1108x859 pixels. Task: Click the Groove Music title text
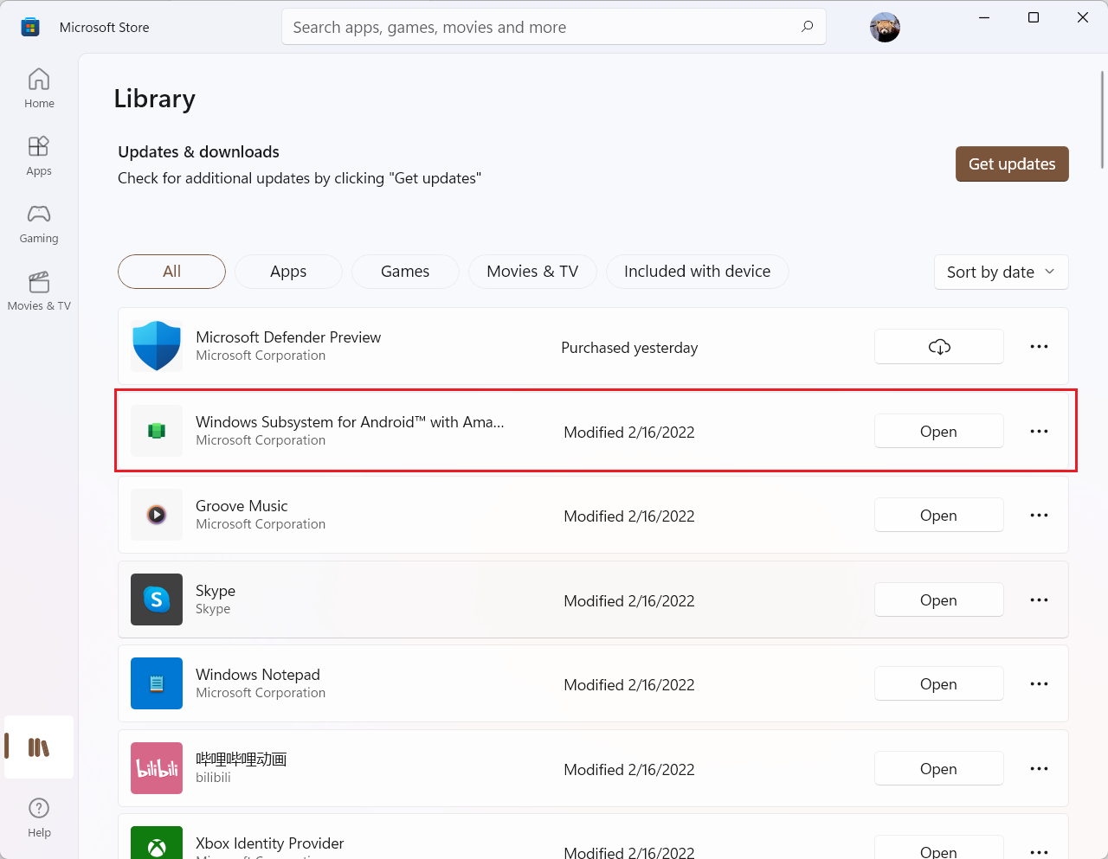pos(242,506)
